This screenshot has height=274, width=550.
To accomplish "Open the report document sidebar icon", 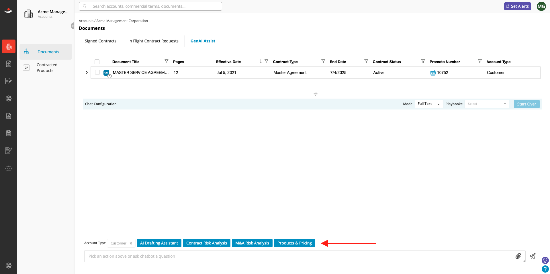I will click(9, 116).
